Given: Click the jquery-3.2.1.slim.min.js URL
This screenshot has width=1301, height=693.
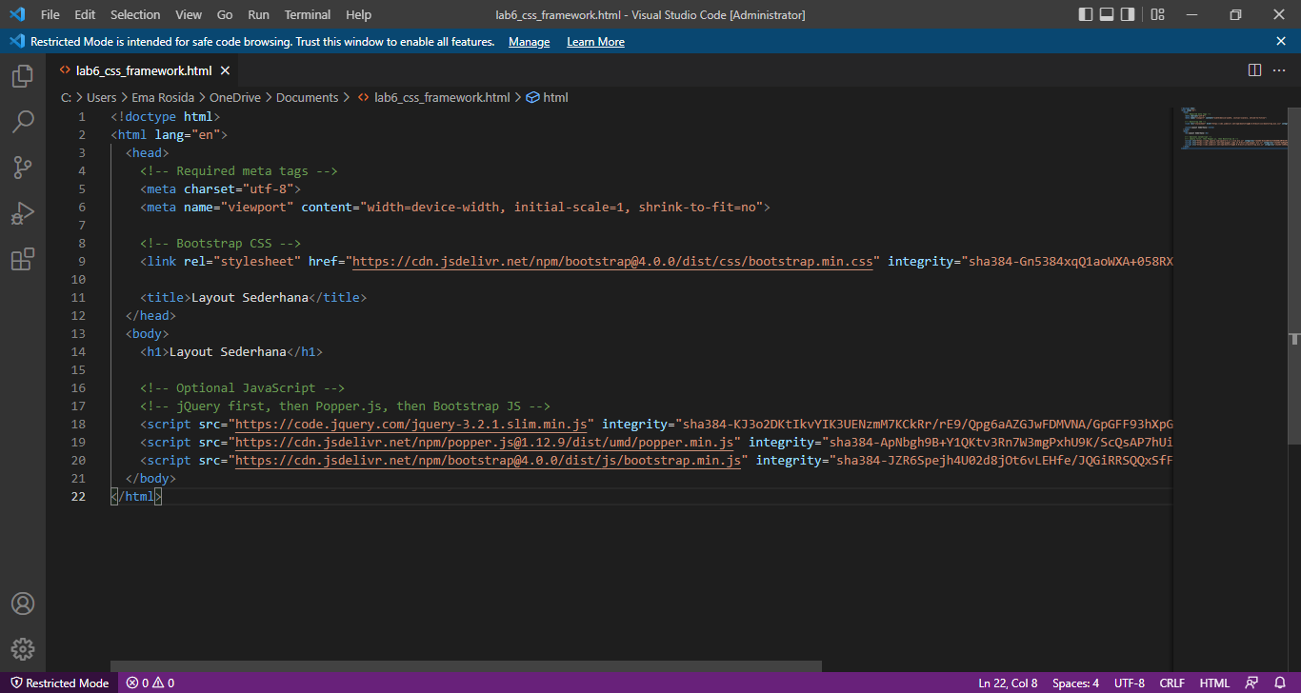Looking at the screenshot, I should tap(411, 424).
